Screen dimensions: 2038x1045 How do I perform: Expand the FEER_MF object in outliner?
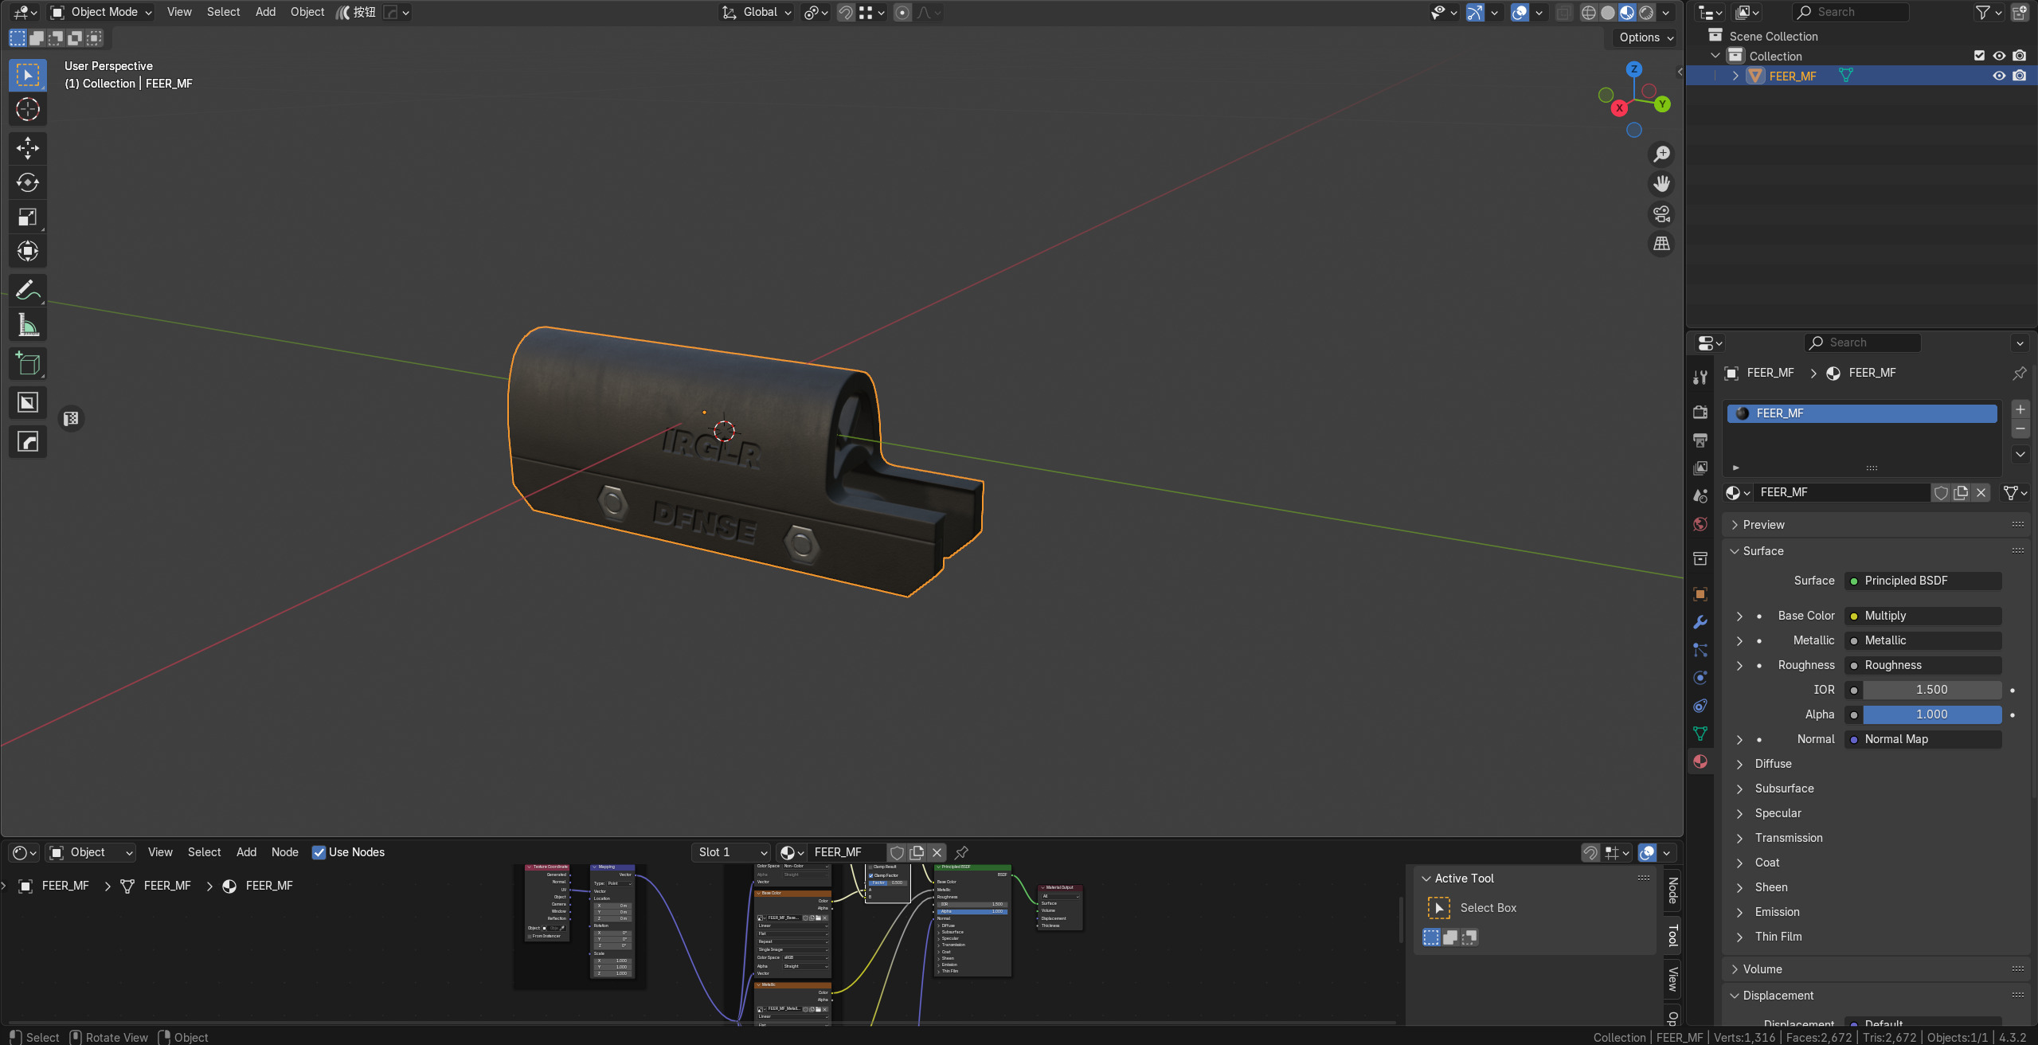coord(1735,76)
